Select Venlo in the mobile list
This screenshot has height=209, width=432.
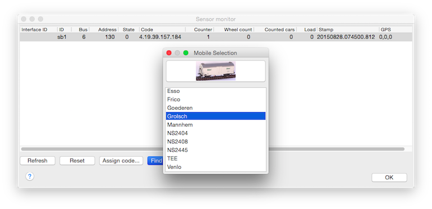(216, 167)
